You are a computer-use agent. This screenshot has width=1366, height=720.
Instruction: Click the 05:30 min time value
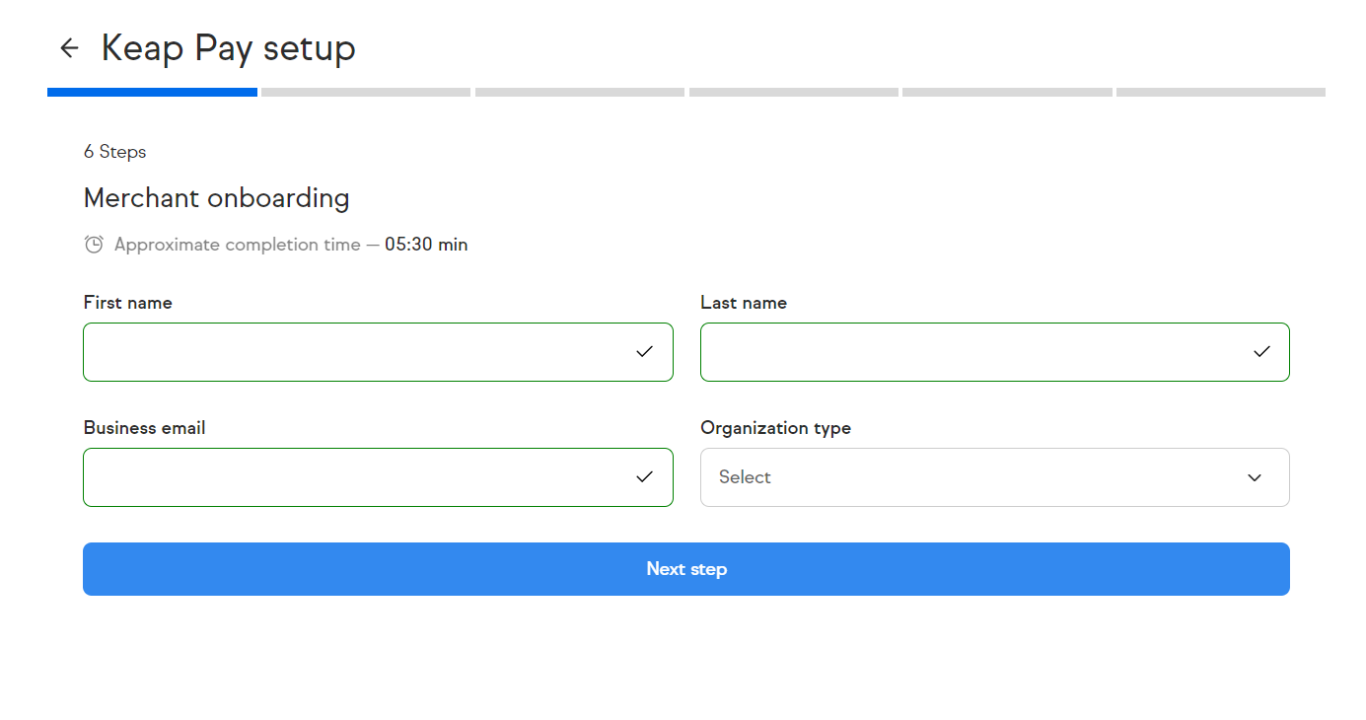click(426, 245)
